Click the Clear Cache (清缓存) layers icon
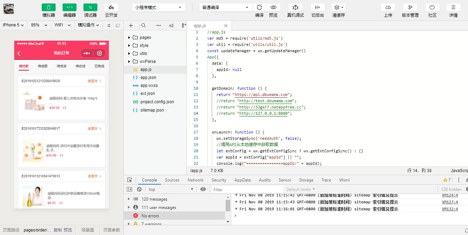This screenshot has height=235, width=468. coord(338,7)
